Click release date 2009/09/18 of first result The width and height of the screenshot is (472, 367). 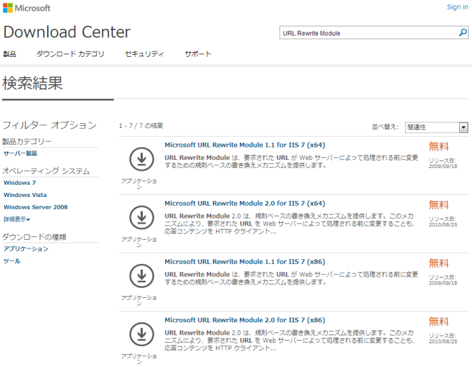pos(443,166)
